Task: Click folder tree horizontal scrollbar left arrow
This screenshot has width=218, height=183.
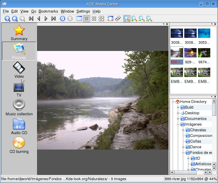Action: coord(172,172)
